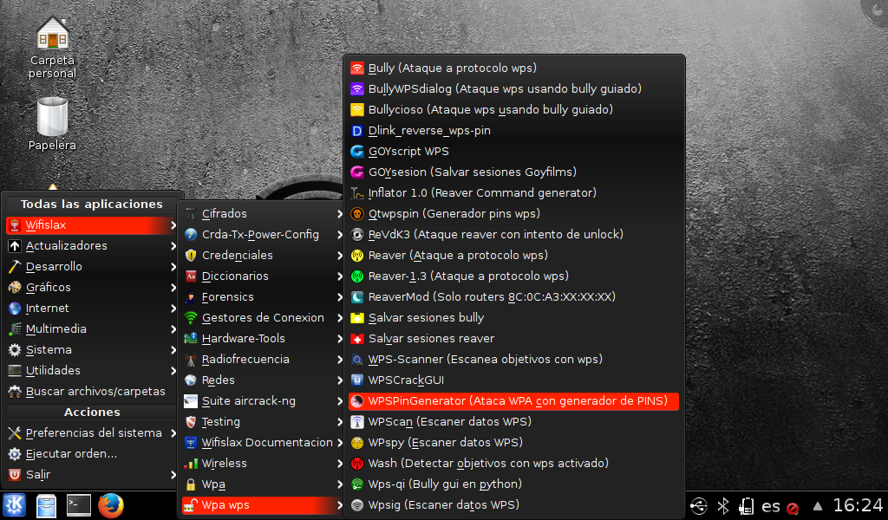Click the Salvar sesiones bully icon
This screenshot has width=888, height=520.
coord(356,318)
